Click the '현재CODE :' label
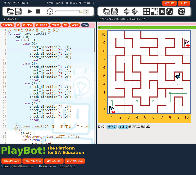Screen dimensions: 196x175 pos(11,19)
